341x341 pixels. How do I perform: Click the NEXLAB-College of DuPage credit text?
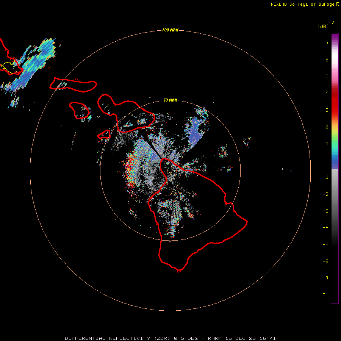302,4
